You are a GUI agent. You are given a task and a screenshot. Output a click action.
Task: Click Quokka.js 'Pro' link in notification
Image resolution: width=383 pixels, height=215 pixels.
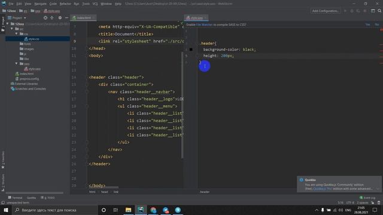click(x=322, y=189)
